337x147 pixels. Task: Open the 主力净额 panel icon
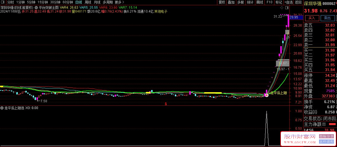(x=324, y=124)
